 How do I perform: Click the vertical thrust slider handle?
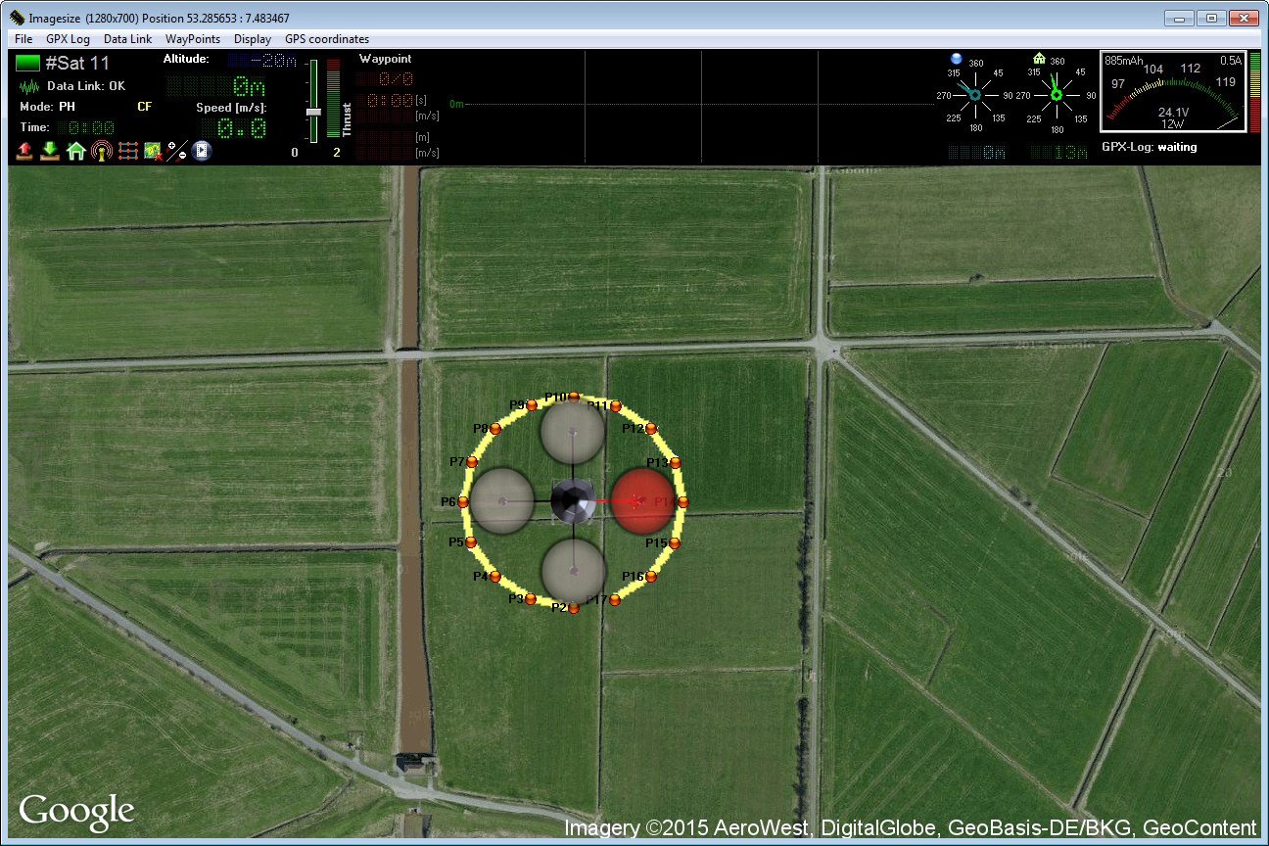[313, 112]
